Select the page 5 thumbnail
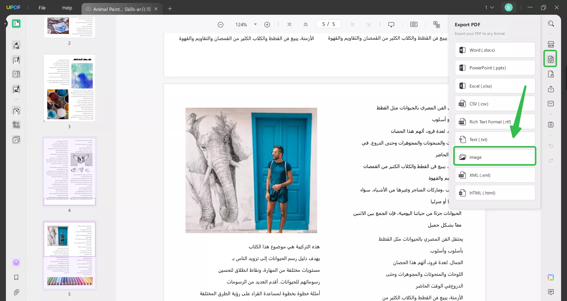This screenshot has height=301, width=567. (x=69, y=256)
